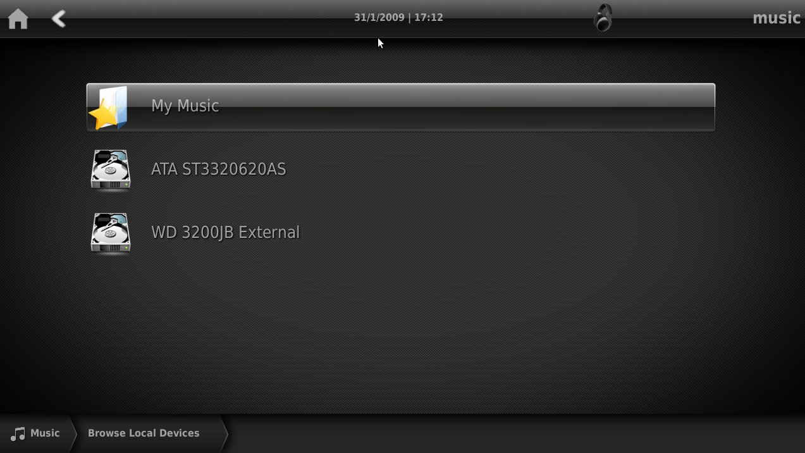The width and height of the screenshot is (805, 453).
Task: Click chevron separating Music and Browse Local Devices
Action: pyautogui.click(x=72, y=433)
